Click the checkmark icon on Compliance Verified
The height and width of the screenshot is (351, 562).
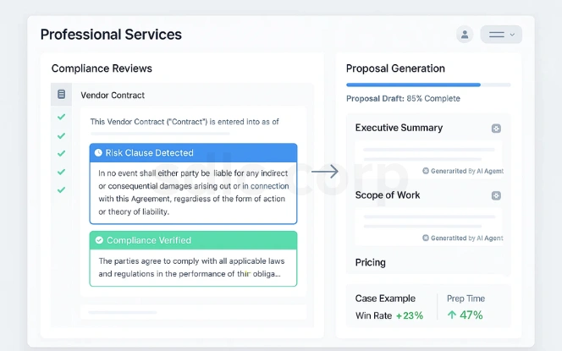click(99, 240)
